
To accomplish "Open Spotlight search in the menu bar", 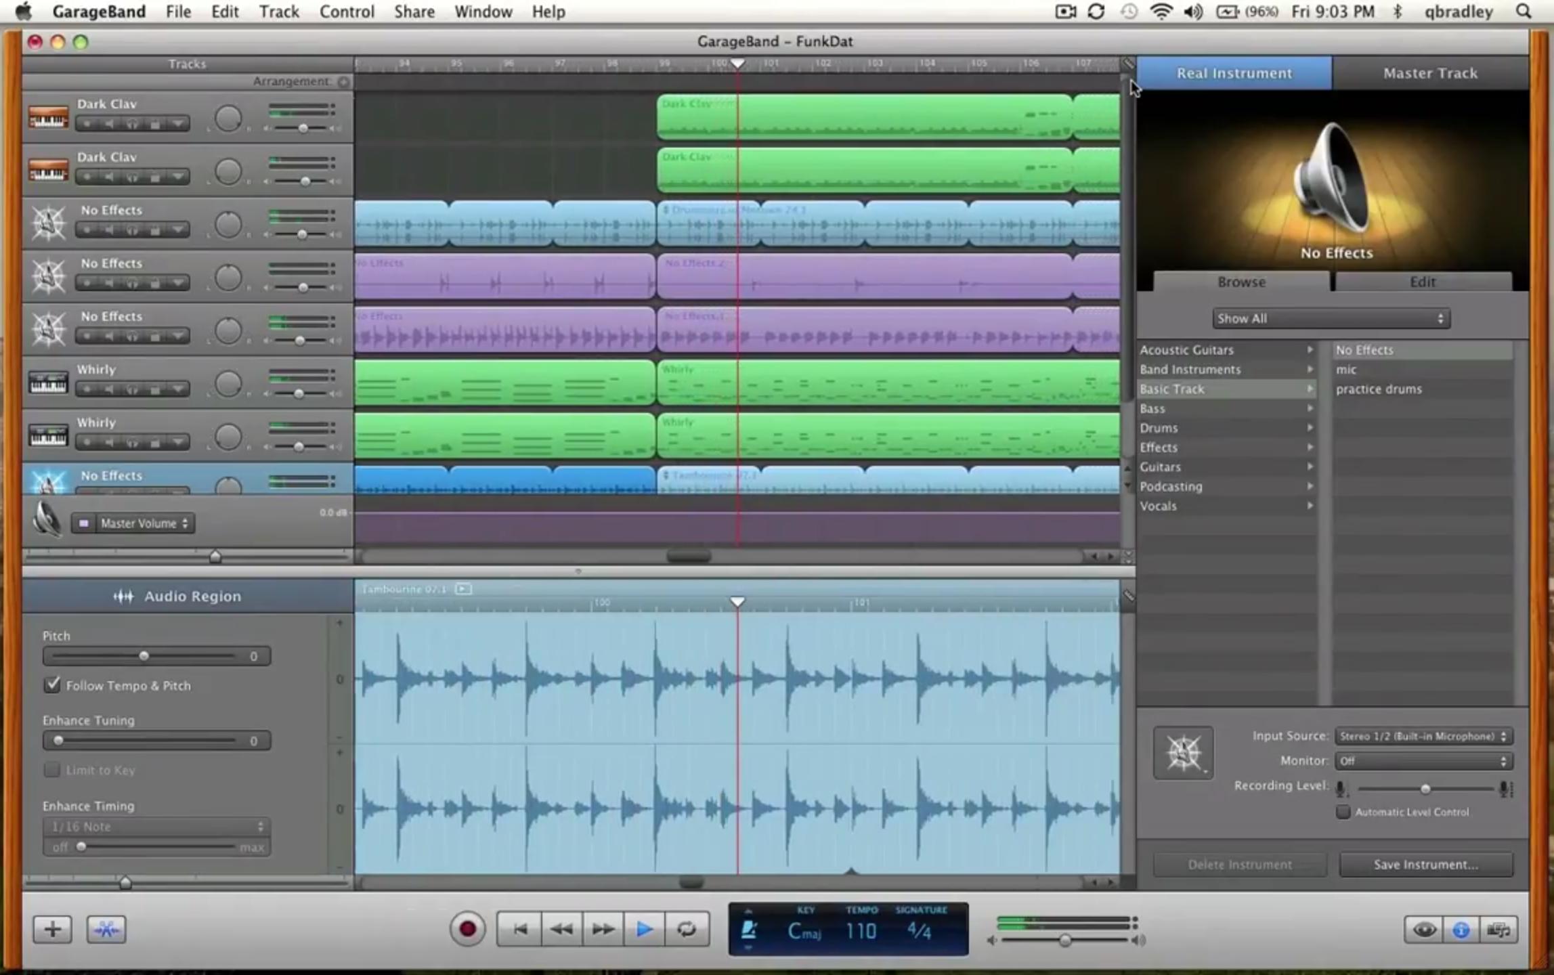I will (1523, 12).
